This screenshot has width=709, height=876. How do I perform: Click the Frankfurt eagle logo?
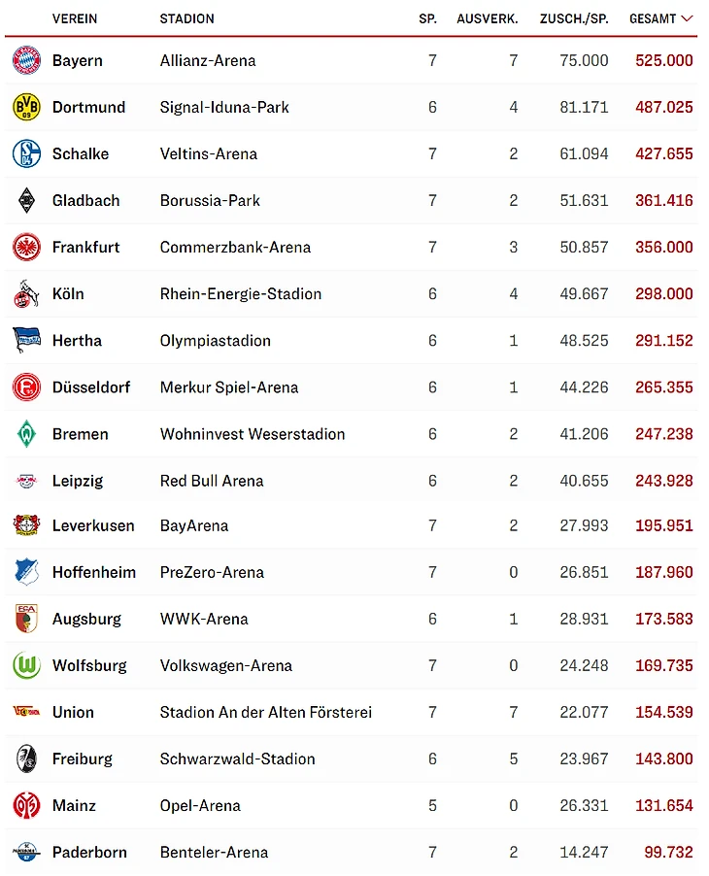tap(26, 247)
